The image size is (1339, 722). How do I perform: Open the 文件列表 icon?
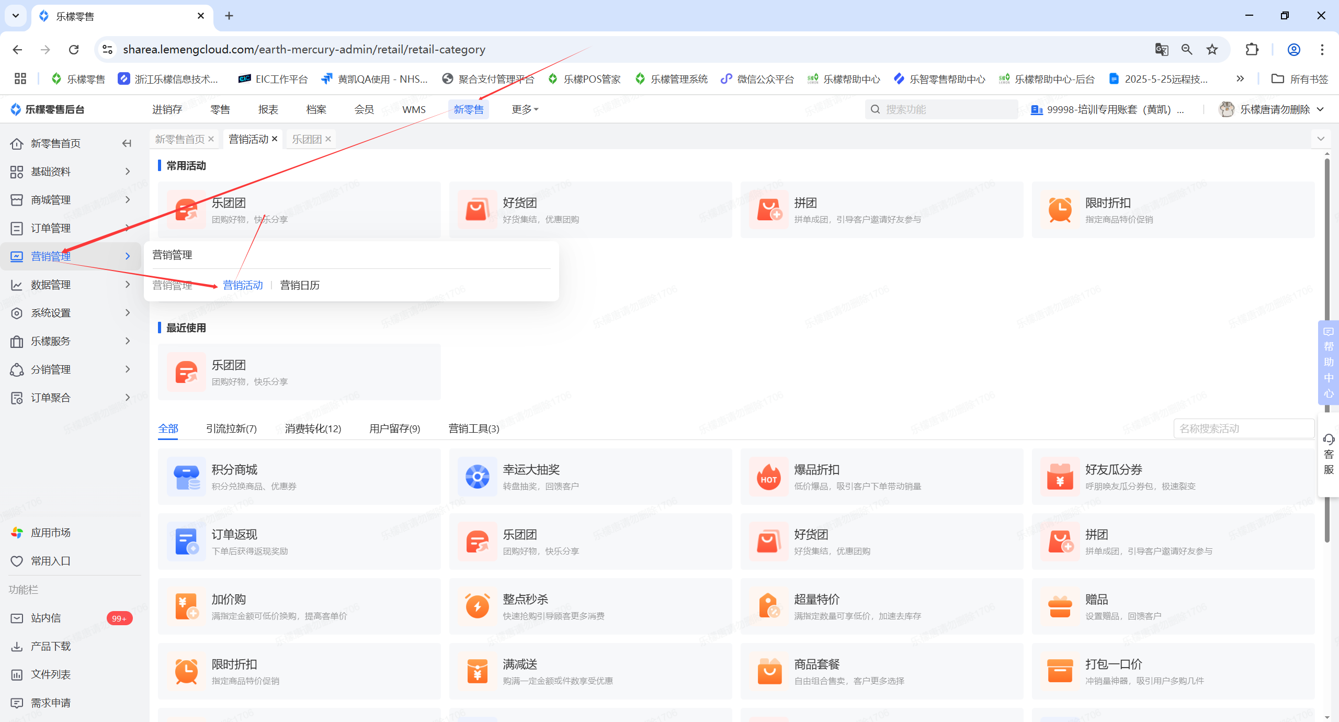17,674
